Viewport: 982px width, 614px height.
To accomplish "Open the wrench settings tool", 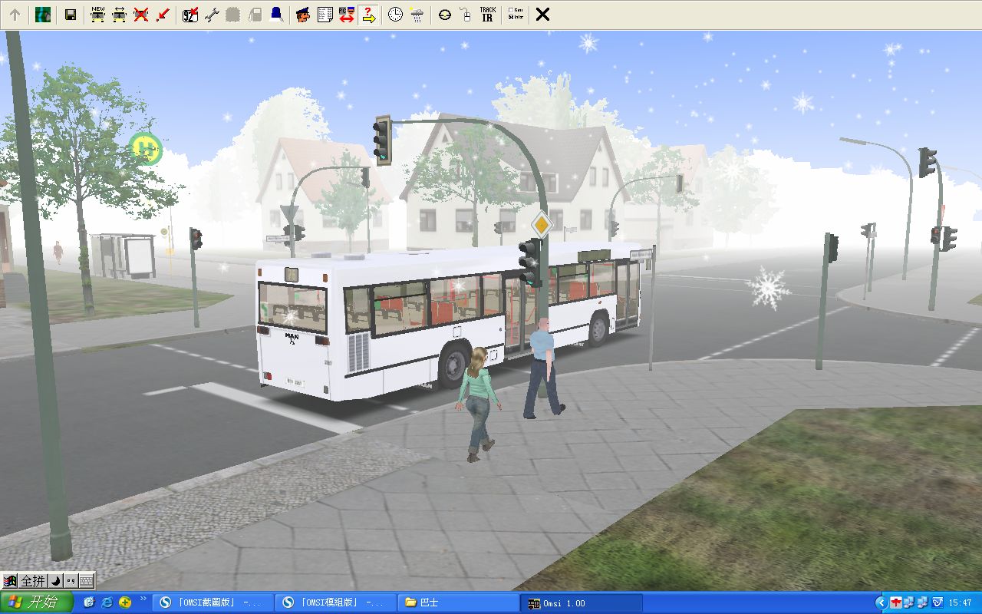I will coord(212,15).
